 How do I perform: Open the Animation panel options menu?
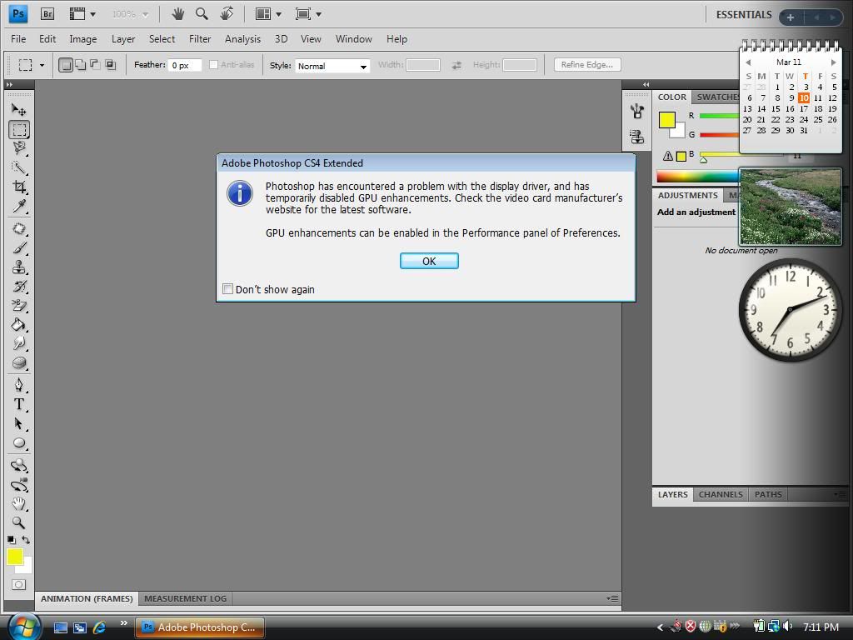[x=612, y=598]
